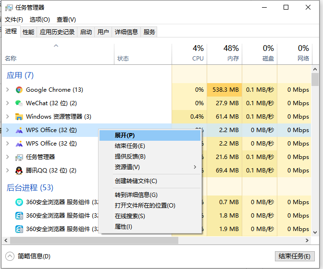Expand the 腾讯QQ process group
The image size is (323, 269).
[x=7, y=171]
